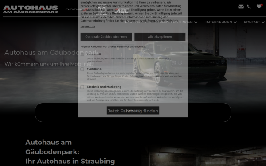Expand the Kontakt menu chevron
This screenshot has width=266, height=166.
coord(263,23)
